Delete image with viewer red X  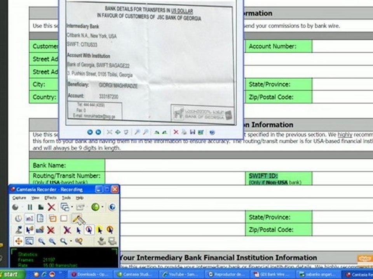pos(176,132)
